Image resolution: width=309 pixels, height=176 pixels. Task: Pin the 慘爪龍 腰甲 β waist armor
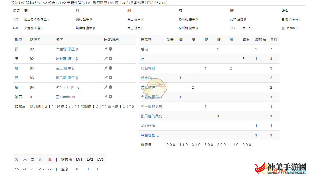[106, 78]
